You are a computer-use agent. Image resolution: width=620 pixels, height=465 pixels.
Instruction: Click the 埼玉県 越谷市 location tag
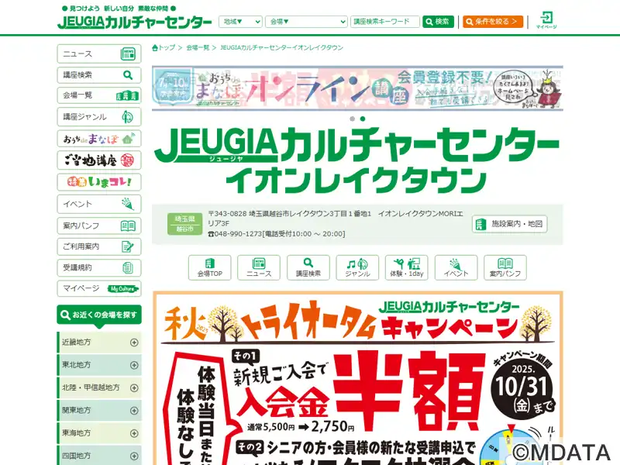[x=184, y=224]
